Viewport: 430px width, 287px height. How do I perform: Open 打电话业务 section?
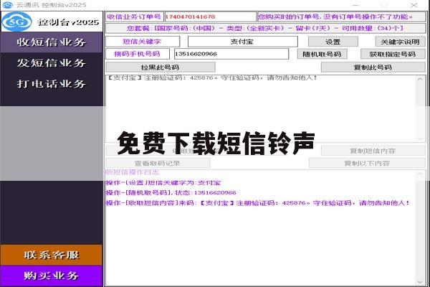[x=52, y=84]
